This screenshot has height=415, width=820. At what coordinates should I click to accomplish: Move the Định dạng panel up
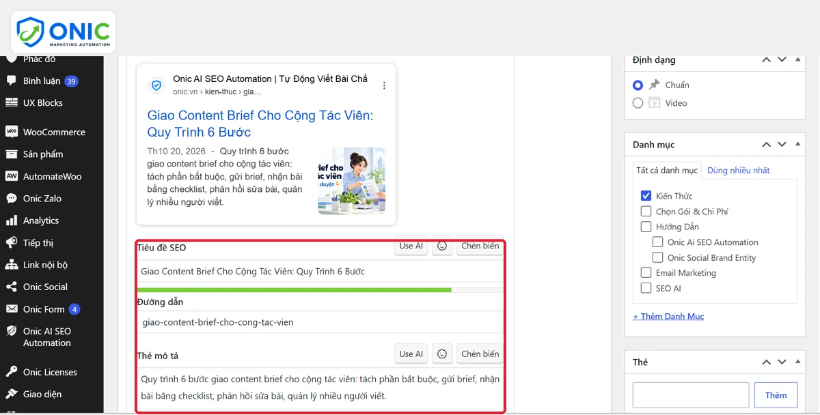(x=767, y=60)
